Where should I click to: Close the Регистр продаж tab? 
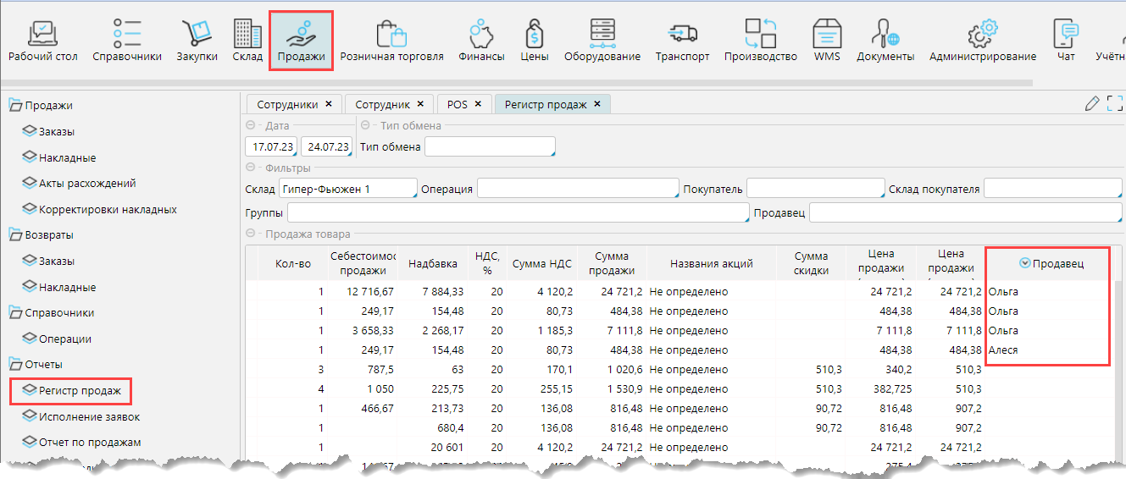click(x=597, y=104)
